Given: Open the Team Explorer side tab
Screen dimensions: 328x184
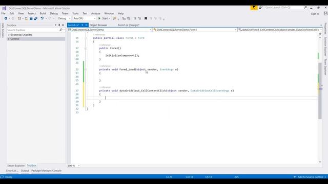Looking at the screenshot, I should point(325,67).
